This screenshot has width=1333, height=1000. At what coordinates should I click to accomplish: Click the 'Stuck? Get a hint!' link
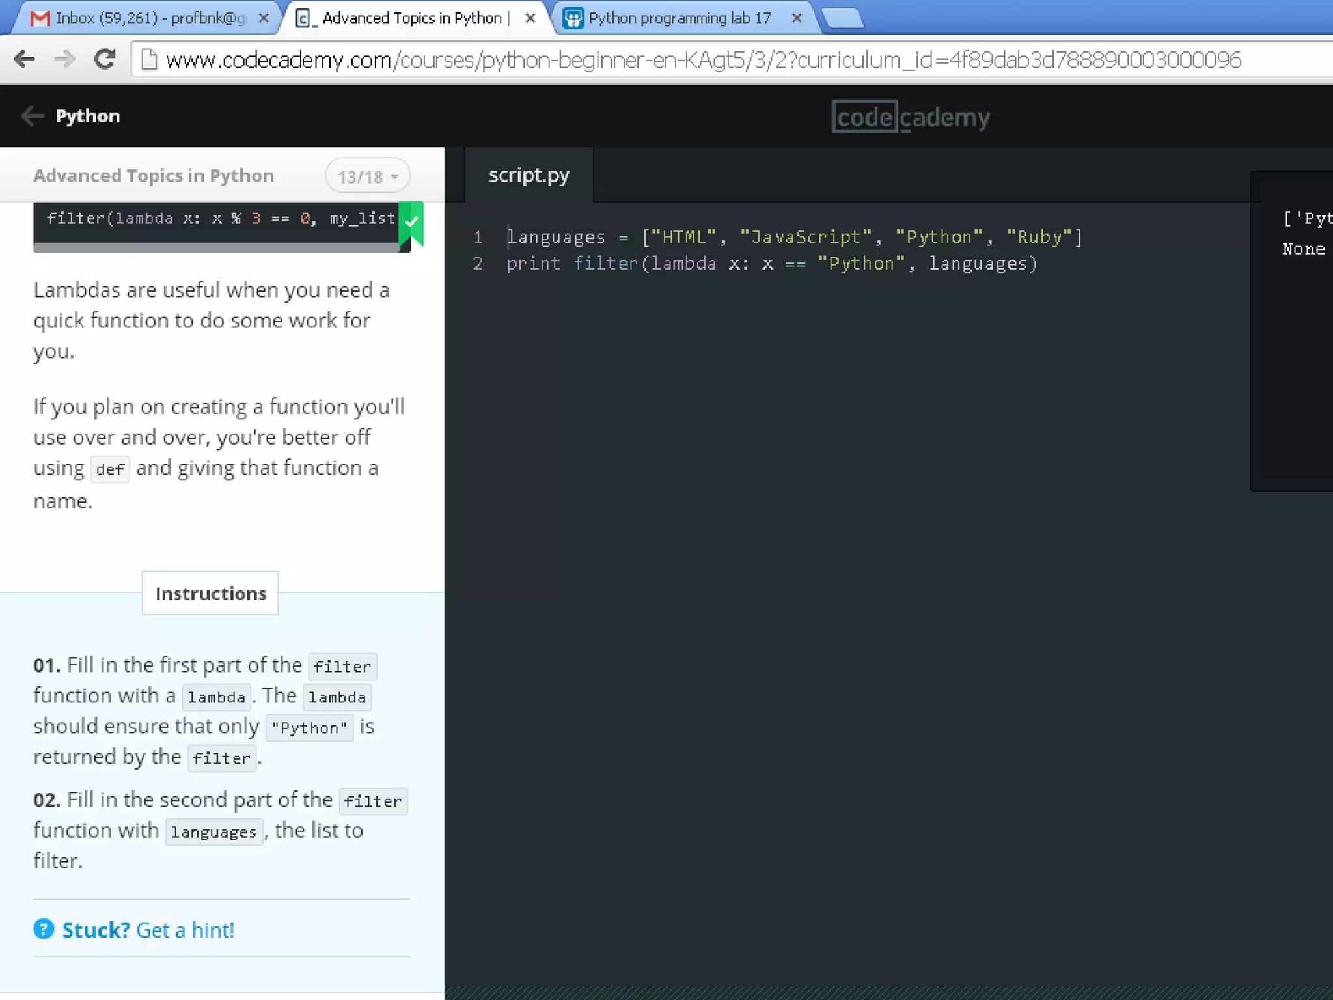(148, 930)
